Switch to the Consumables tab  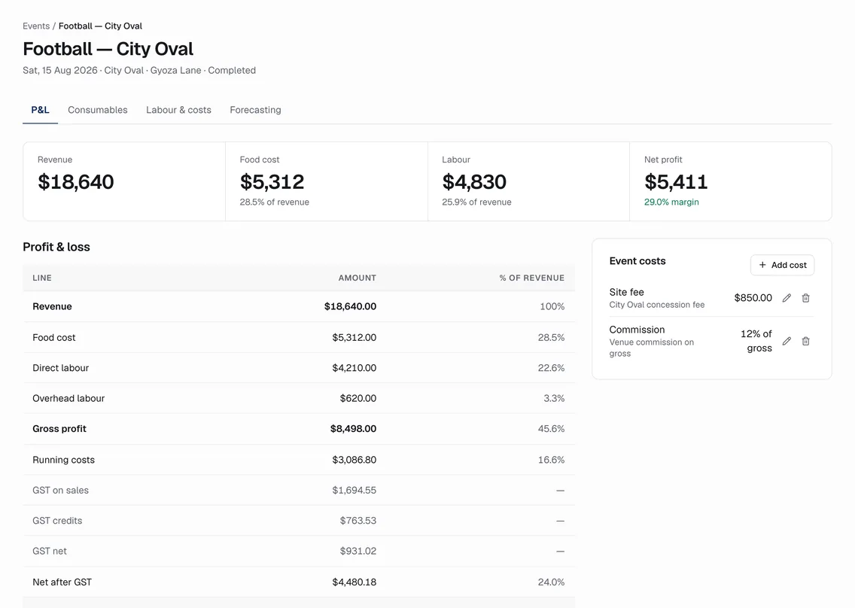click(x=98, y=110)
